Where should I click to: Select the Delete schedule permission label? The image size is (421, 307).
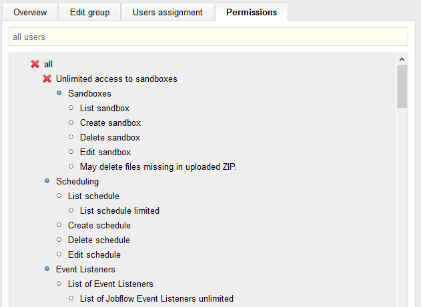point(99,240)
